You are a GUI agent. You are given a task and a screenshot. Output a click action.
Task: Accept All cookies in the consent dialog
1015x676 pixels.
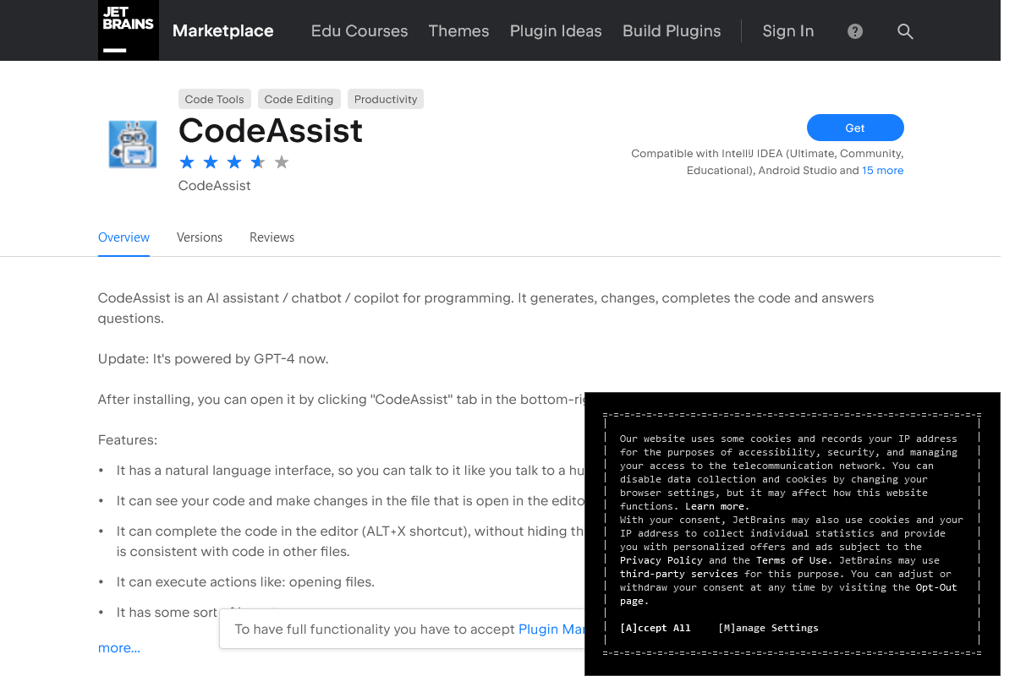[x=655, y=628]
